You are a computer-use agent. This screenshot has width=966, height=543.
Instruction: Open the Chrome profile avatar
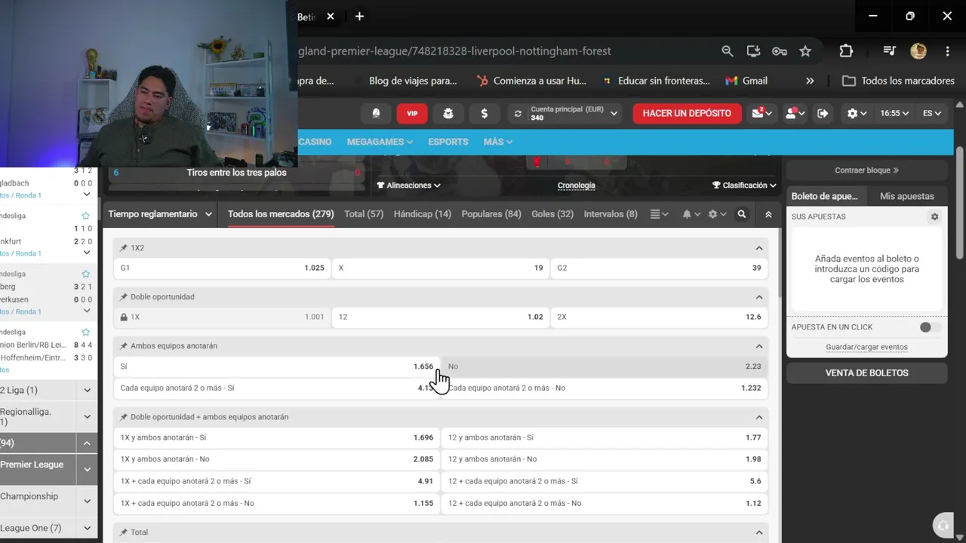pyautogui.click(x=918, y=51)
